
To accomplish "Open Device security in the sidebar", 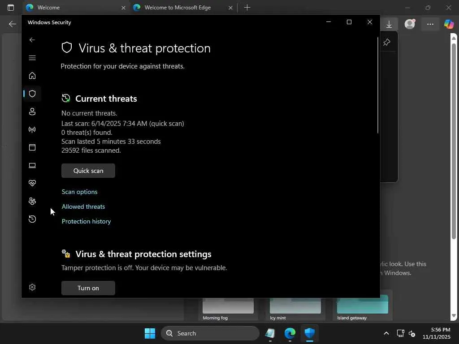I will 32,166.
